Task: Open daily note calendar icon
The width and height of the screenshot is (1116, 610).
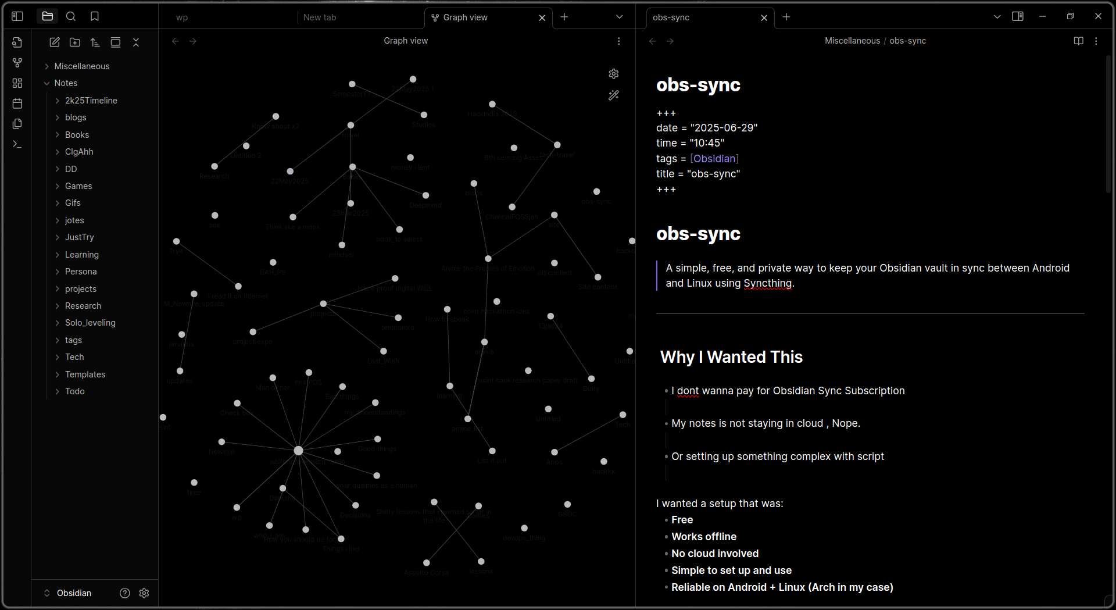Action: [17, 104]
